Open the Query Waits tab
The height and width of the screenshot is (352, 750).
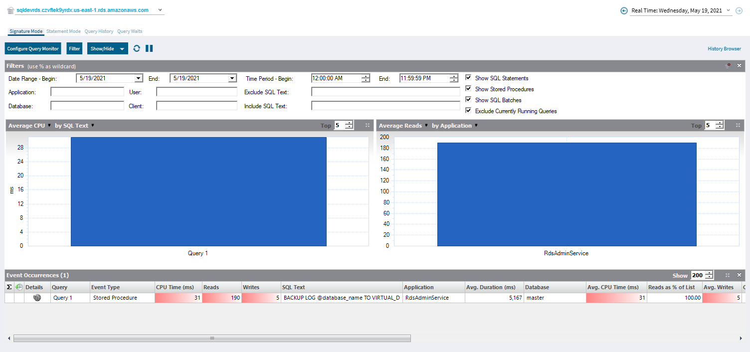pos(130,31)
